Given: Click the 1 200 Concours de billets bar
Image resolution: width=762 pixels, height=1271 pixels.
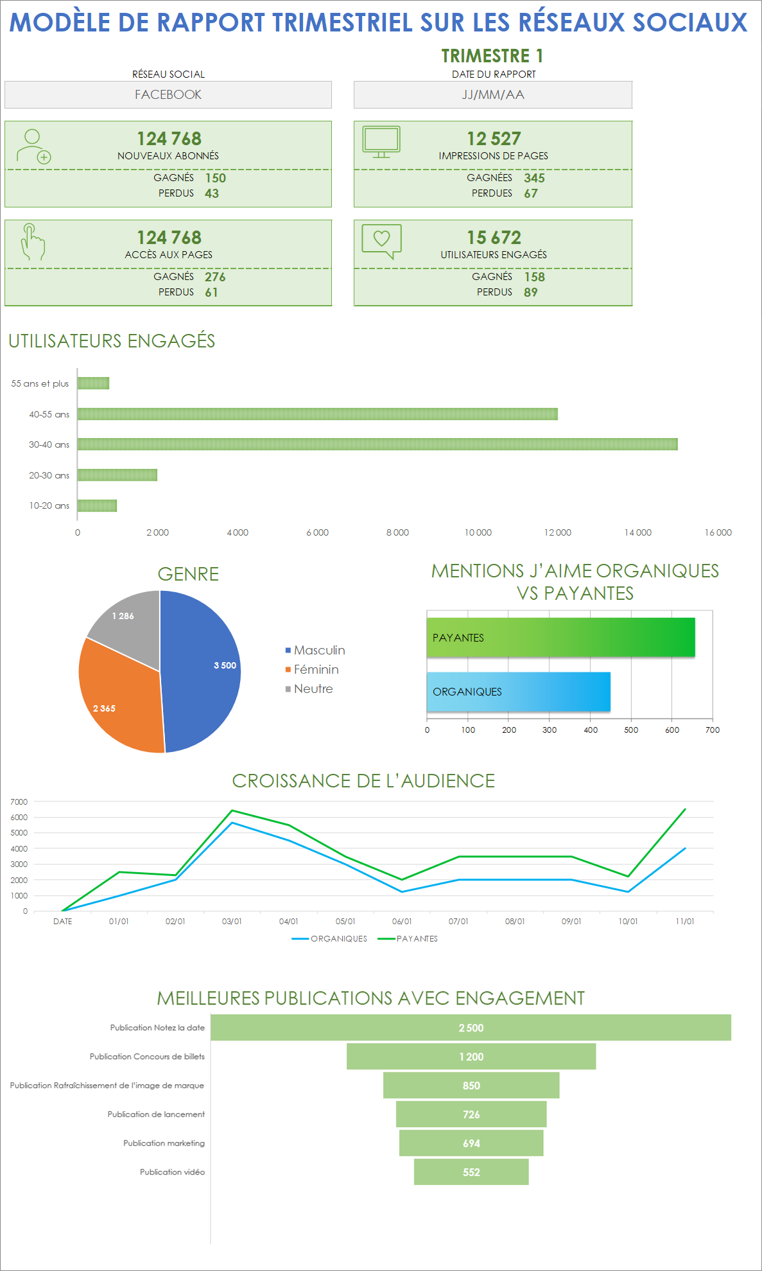Looking at the screenshot, I should (471, 1056).
